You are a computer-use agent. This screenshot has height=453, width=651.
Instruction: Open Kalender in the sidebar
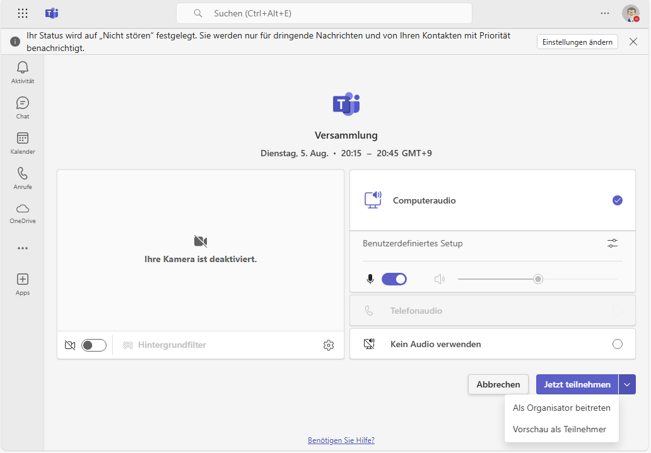pyautogui.click(x=23, y=142)
